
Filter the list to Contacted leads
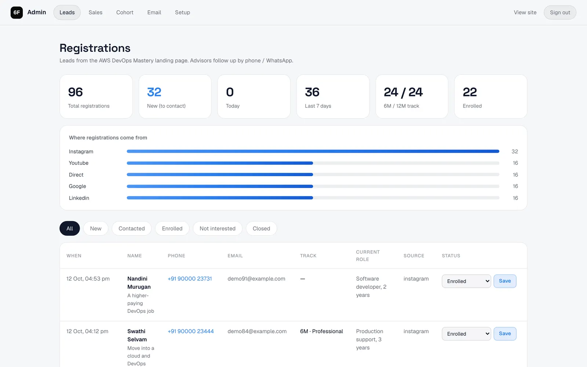(x=132, y=228)
